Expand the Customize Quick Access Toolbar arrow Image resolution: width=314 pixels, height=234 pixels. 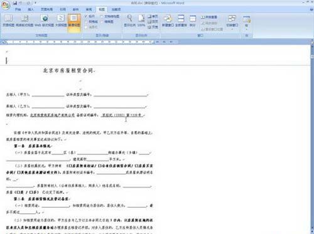tap(35, 3)
